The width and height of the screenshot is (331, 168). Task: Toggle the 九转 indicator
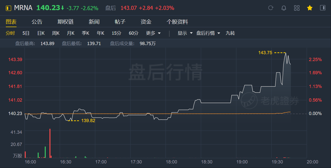pos(230,33)
